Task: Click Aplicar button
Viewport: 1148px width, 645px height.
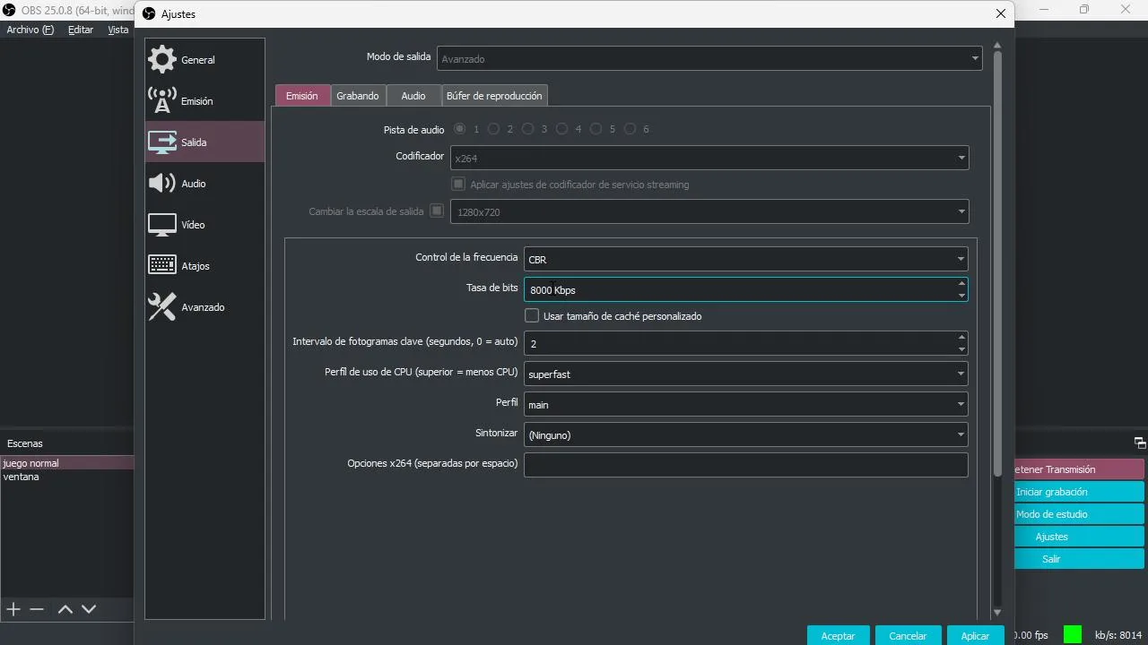Action: coord(975,635)
